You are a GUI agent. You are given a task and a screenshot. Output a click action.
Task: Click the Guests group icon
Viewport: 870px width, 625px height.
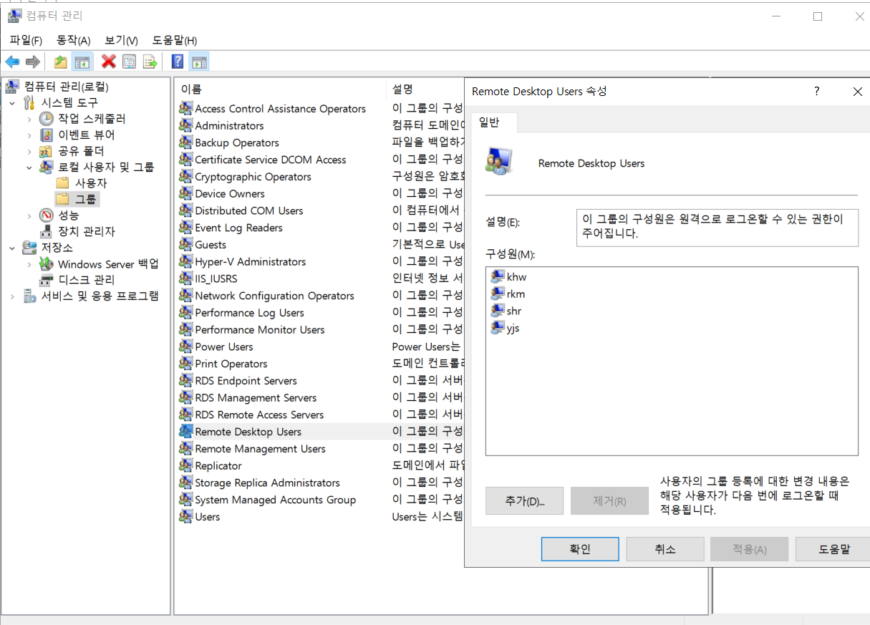pos(185,245)
